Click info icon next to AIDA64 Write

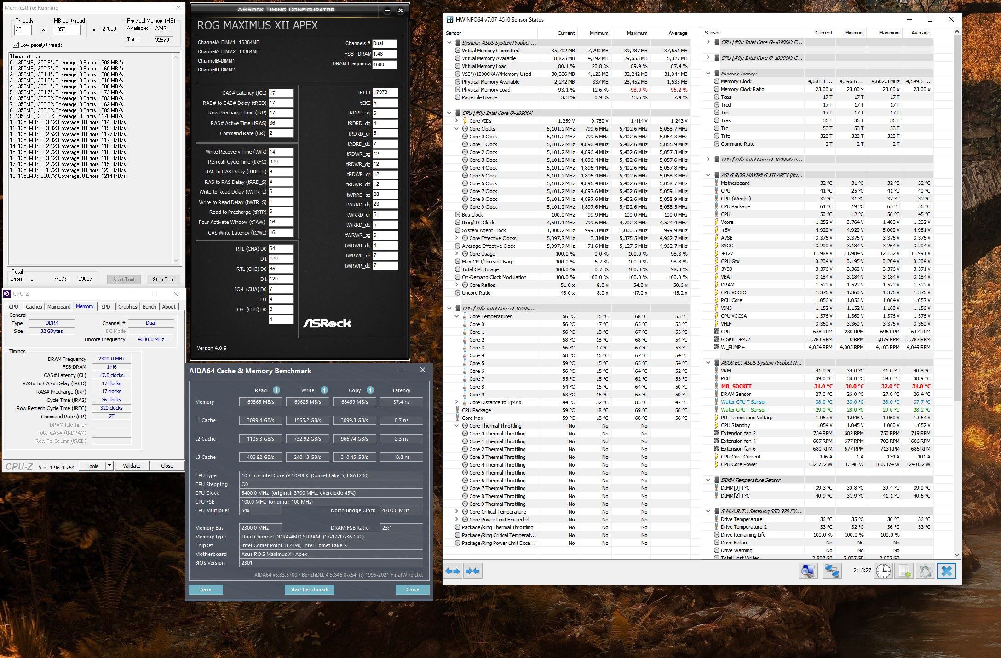[324, 390]
